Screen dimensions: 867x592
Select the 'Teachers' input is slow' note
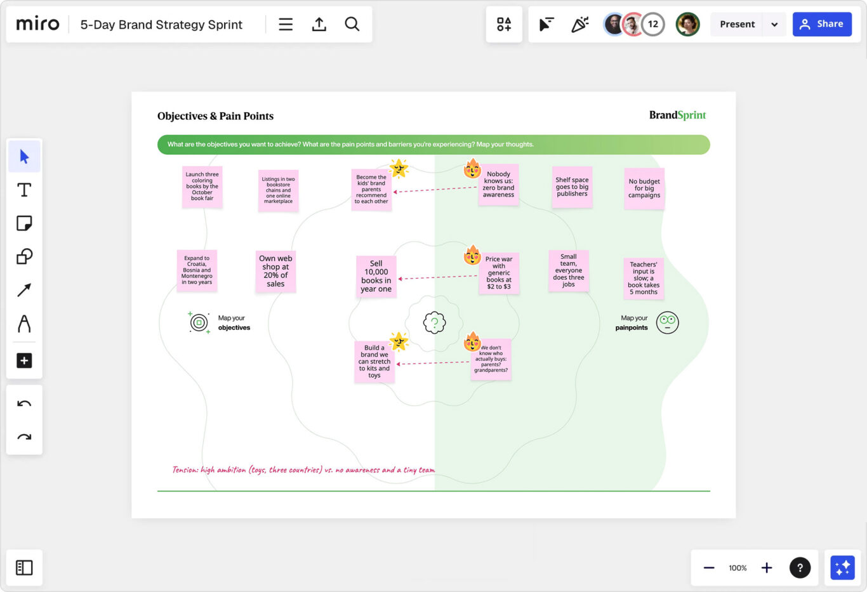pos(644,278)
